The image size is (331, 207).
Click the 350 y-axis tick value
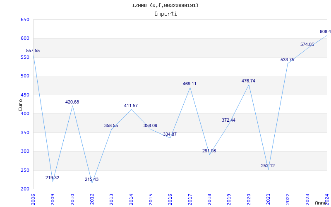tap(25, 132)
